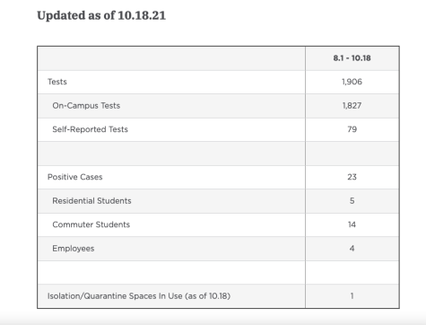
Task: Select the '8.1 - 10.18' column header
Action: (x=352, y=58)
